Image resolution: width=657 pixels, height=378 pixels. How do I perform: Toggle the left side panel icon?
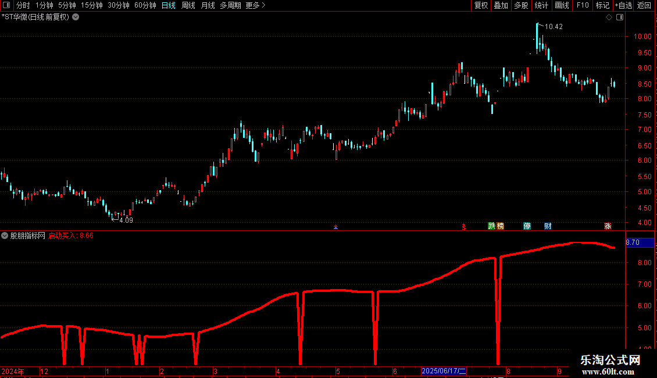pos(6,5)
